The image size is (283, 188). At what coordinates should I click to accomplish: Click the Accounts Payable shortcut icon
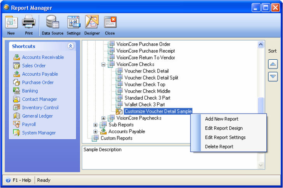17,74
